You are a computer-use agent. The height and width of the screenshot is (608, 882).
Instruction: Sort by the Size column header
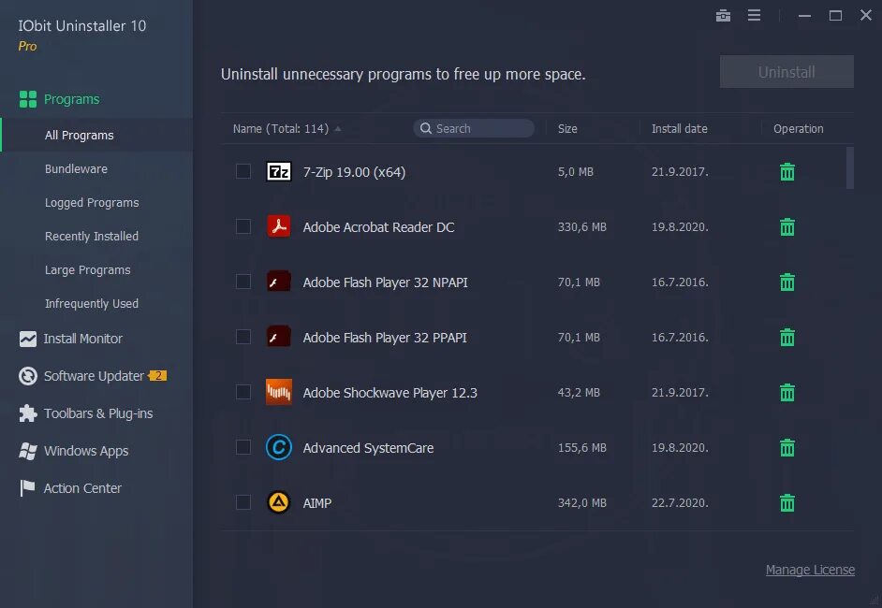567,129
